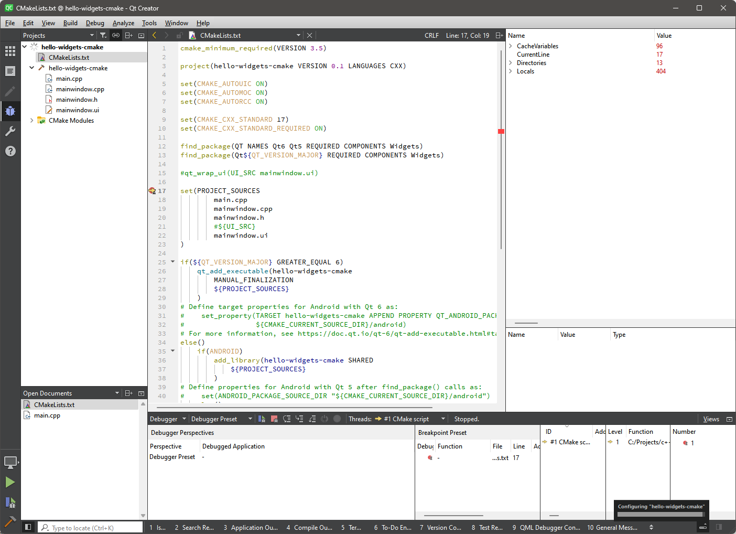Expand CMake Modules folder
The height and width of the screenshot is (534, 736).
click(x=32, y=120)
